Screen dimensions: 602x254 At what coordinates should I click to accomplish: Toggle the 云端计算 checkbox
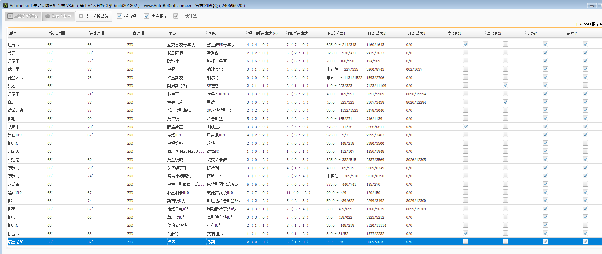click(x=176, y=16)
